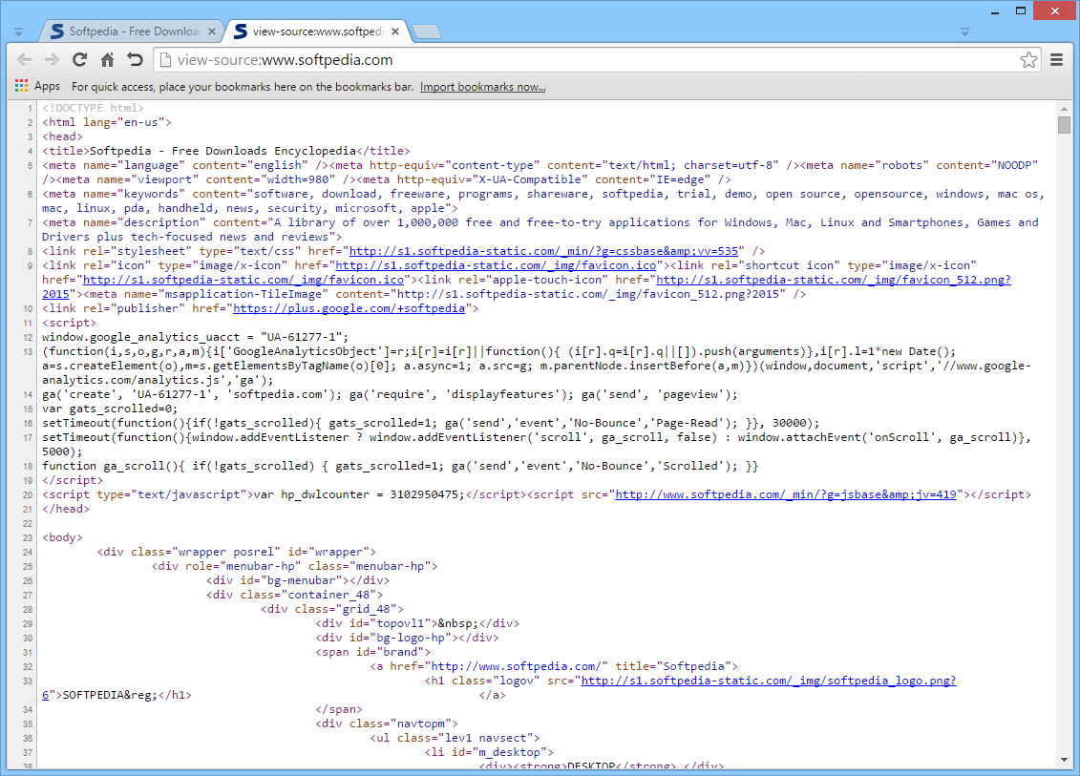Reload the page with the refresh icon
The width and height of the screenshot is (1080, 776).
tap(80, 60)
